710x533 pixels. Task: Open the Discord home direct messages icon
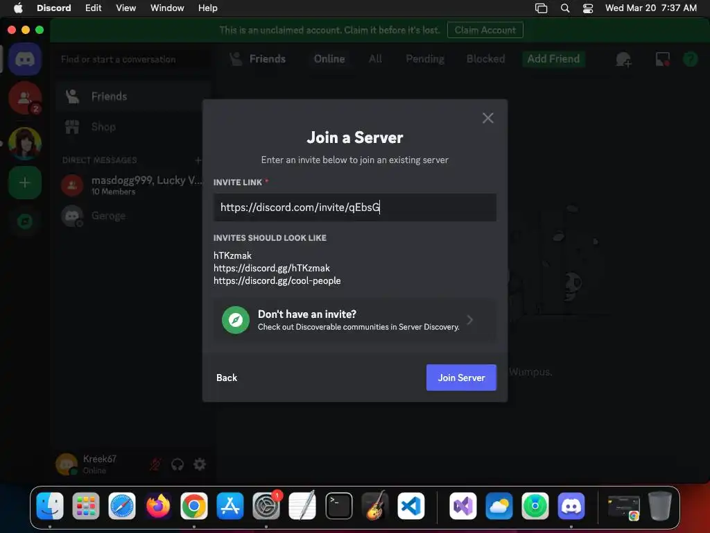click(x=25, y=59)
